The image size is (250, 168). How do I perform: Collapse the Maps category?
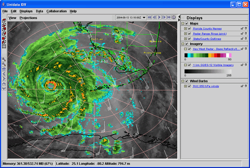pos(183,23)
